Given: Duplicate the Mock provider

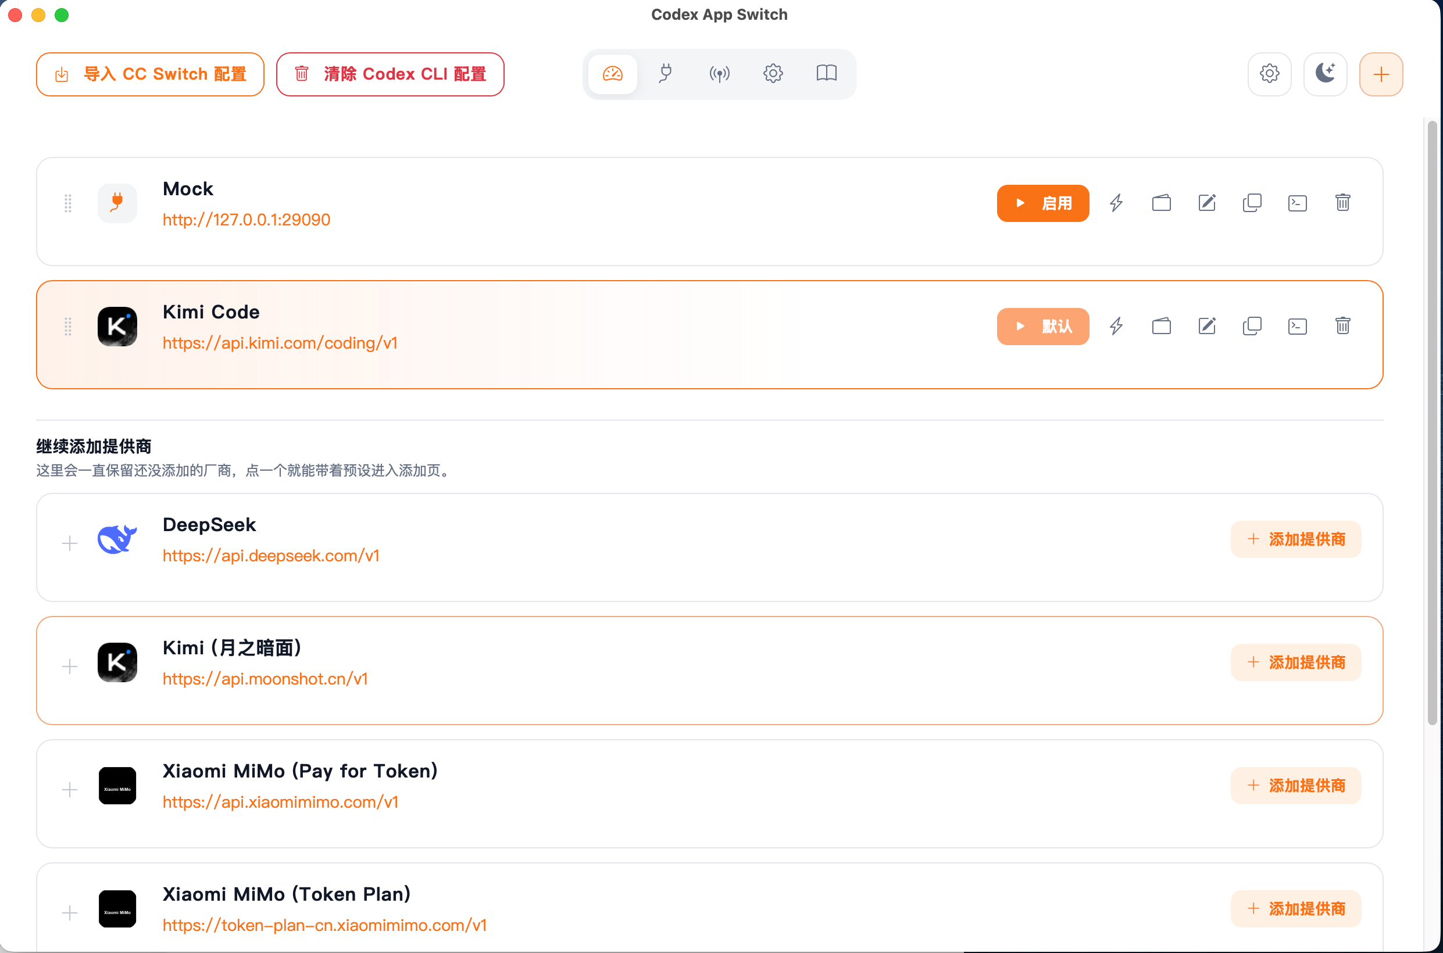Looking at the screenshot, I should pyautogui.click(x=1252, y=203).
